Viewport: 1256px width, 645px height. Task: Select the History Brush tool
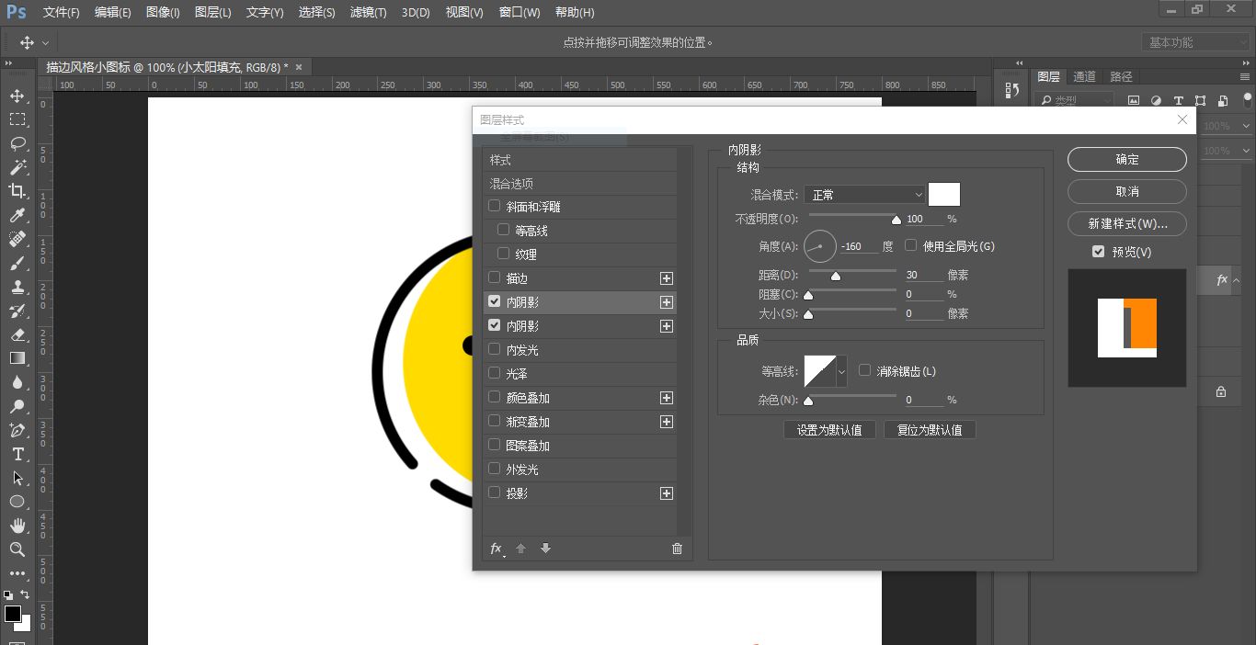tap(17, 311)
